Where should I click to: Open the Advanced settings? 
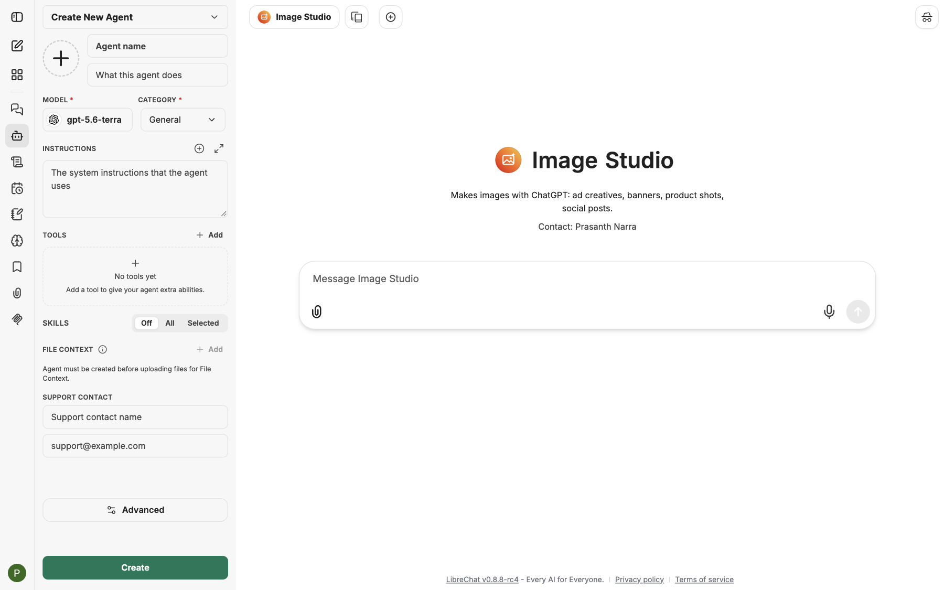pos(135,510)
